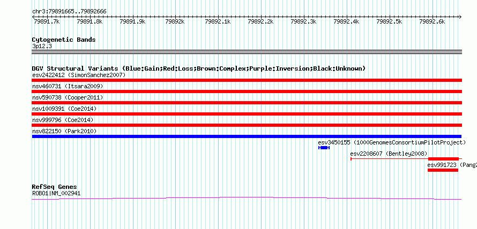
Task: Click the 79892.1k ruler tick label
Action: [x=218, y=21]
